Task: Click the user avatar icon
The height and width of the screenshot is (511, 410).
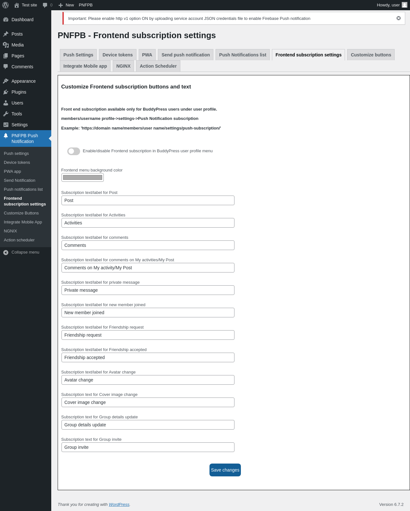Action: click(405, 5)
